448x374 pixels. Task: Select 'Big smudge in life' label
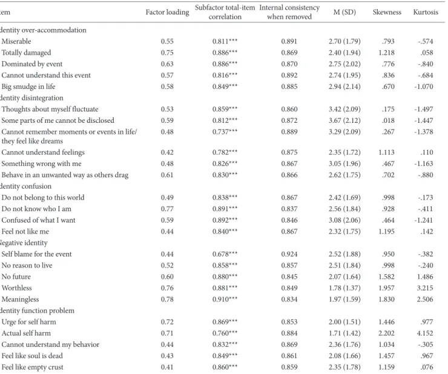[x=28, y=87]
